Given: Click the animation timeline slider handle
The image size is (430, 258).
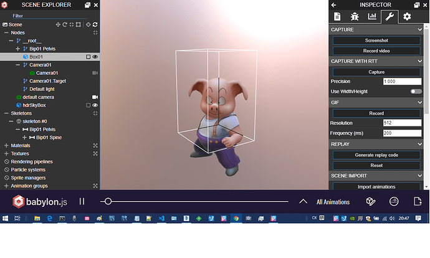Looking at the screenshot, I should click(x=108, y=202).
